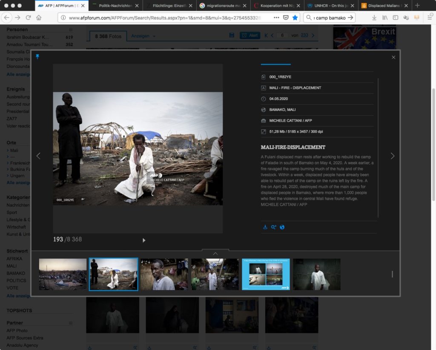Image resolution: width=436 pixels, height=350 pixels.
Task: Bookmark this page with the star icon
Action: [x=295, y=18]
